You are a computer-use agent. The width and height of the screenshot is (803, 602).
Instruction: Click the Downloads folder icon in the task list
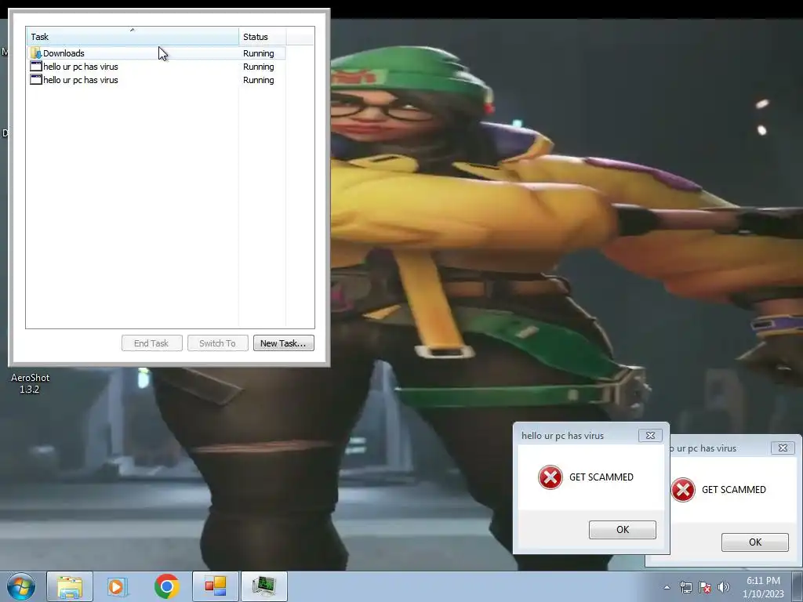(36, 53)
